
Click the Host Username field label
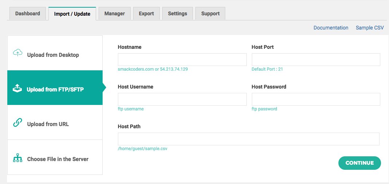pyautogui.click(x=135, y=87)
